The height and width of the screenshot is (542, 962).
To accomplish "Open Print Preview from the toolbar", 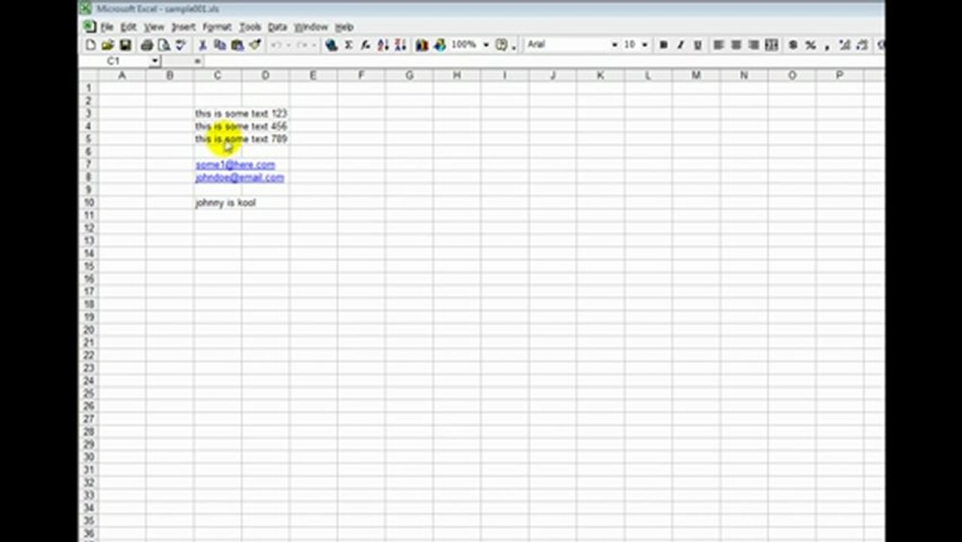I will click(164, 45).
